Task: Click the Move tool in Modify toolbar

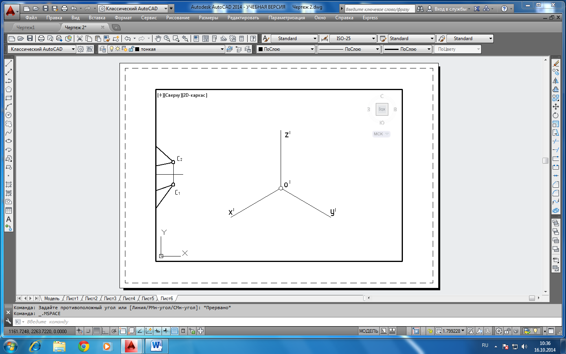Action: point(556,107)
